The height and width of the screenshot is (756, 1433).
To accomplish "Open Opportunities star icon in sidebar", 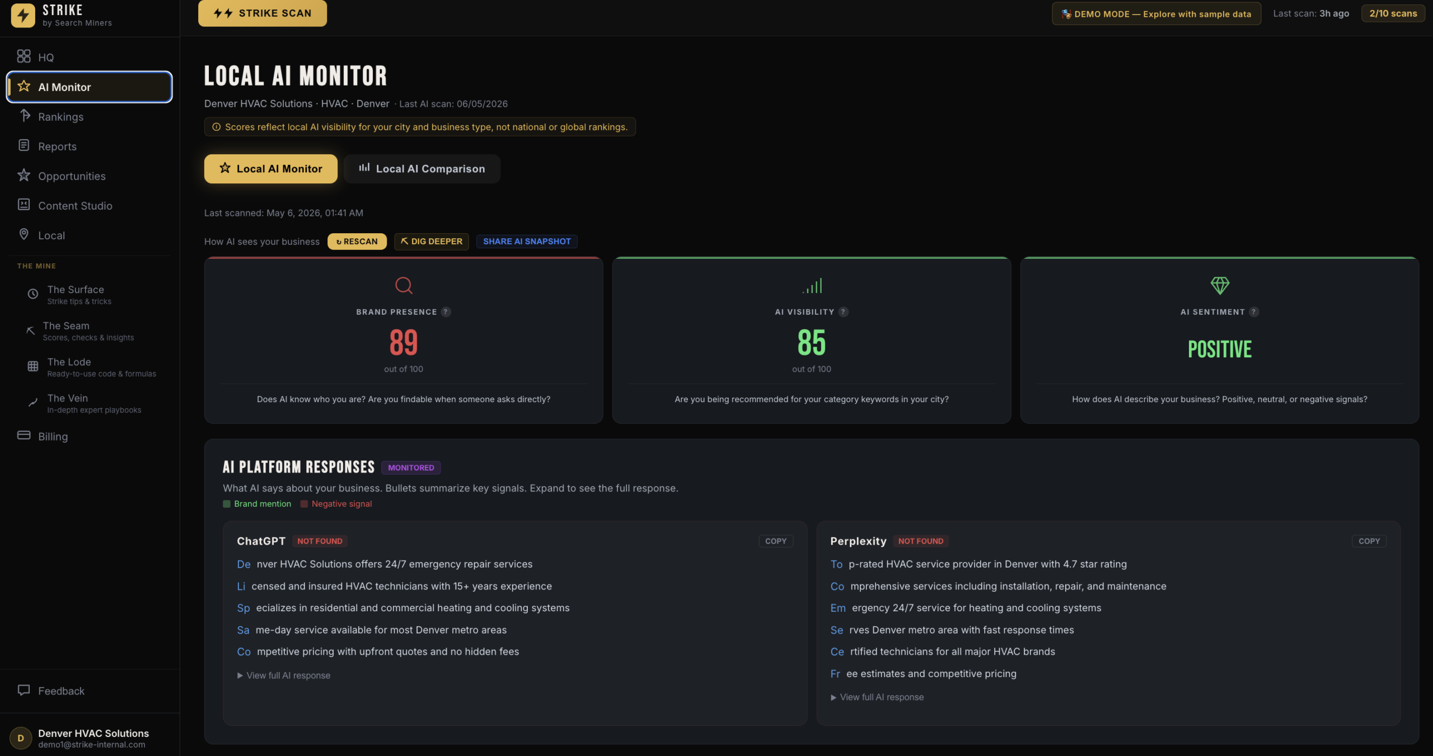I will pos(24,175).
